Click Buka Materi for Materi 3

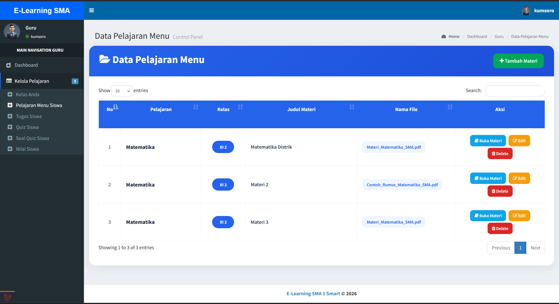488,216
